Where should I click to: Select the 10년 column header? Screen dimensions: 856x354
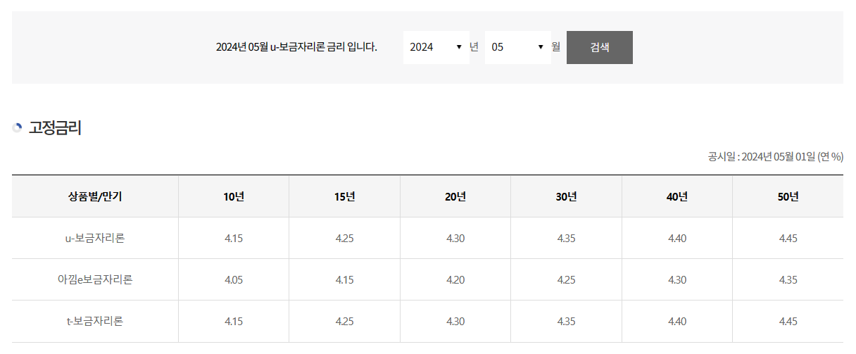[234, 196]
